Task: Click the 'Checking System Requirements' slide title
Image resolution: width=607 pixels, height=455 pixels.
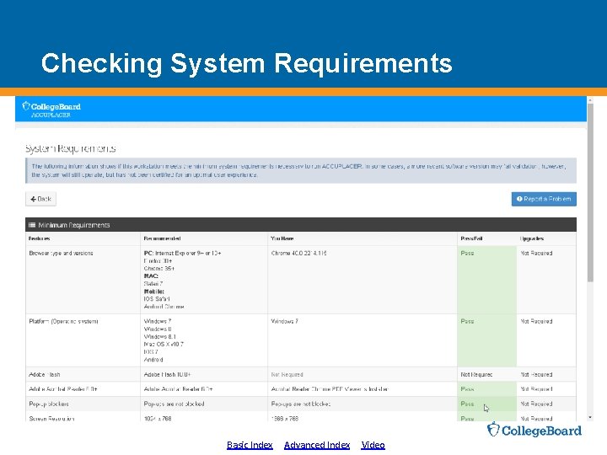Action: [246, 63]
